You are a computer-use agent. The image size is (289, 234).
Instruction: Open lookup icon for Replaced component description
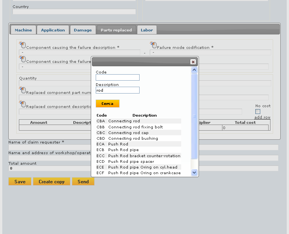tap(23, 104)
